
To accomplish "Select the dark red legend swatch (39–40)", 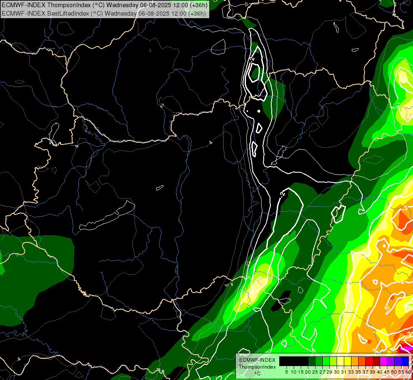I will coord(376,361).
